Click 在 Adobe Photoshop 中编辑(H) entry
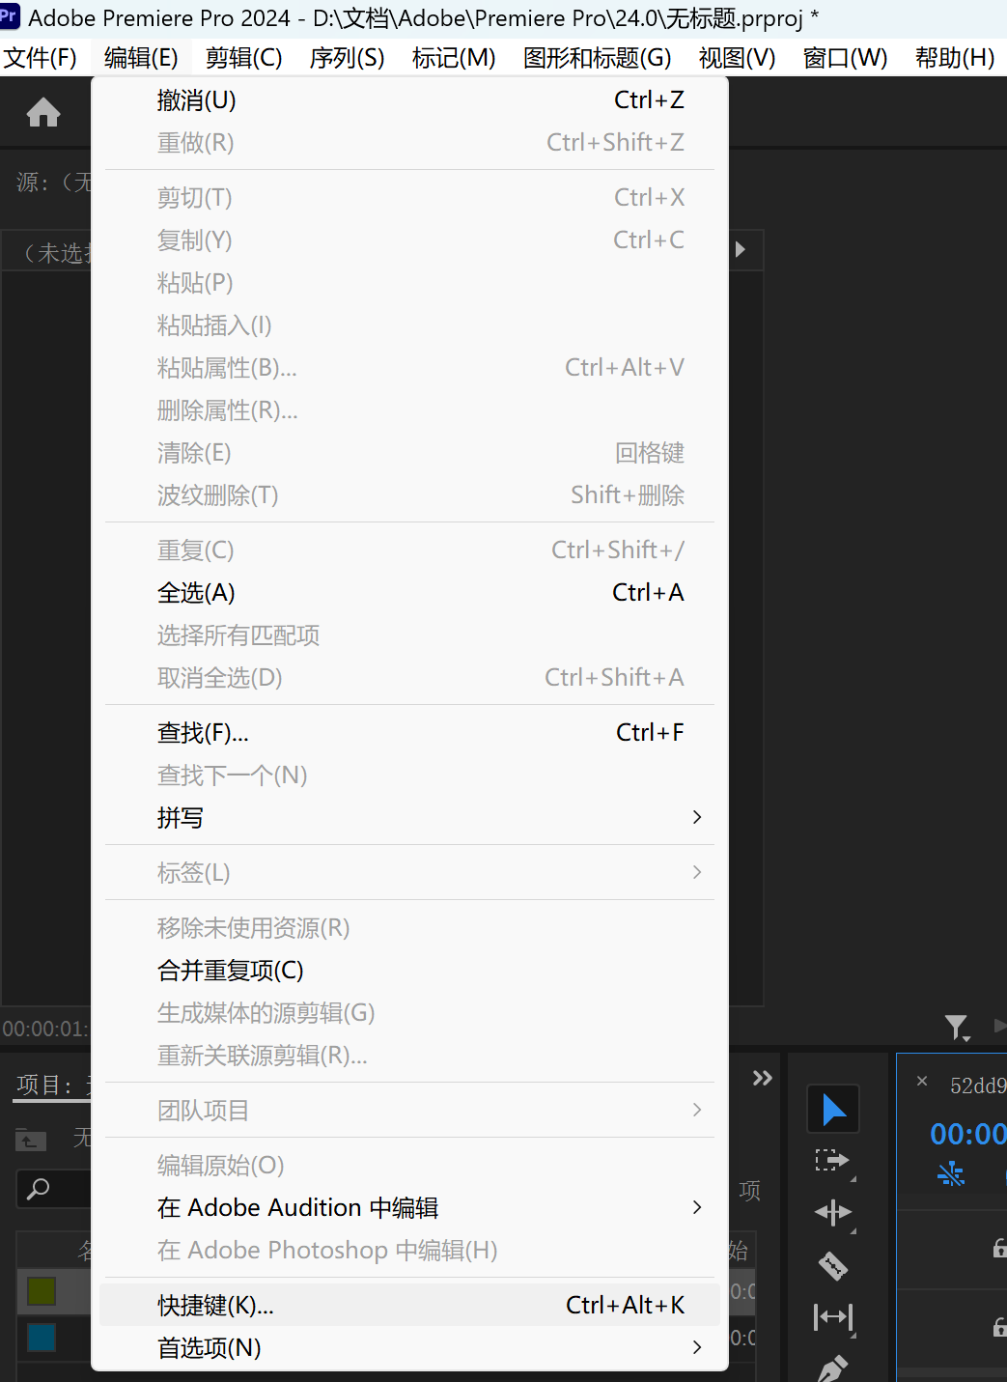 tap(409, 1251)
